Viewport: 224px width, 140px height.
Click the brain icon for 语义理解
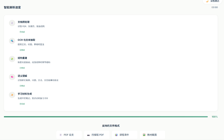(12, 77)
